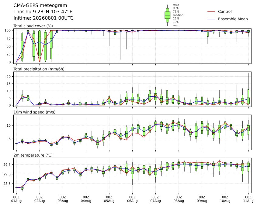Click the 2m temperature panel title
Viewport: 257px width, 206px height.
click(33, 155)
